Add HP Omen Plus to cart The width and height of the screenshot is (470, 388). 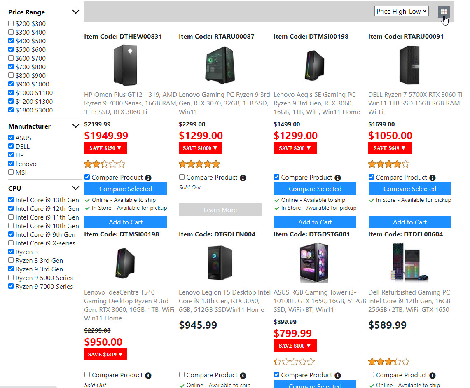pyautogui.click(x=125, y=222)
